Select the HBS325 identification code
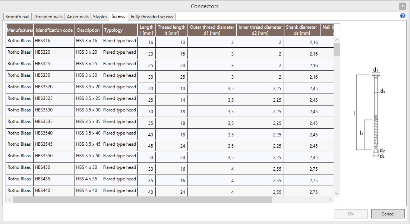This screenshot has height=224, width=410. coord(54,65)
